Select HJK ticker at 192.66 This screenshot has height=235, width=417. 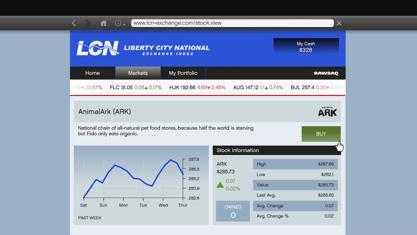(197, 88)
